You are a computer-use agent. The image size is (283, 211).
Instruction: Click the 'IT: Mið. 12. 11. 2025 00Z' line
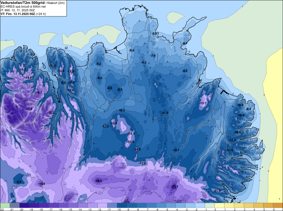(18, 10)
